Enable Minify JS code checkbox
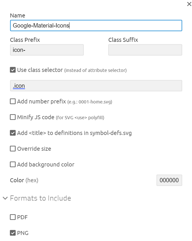Image resolution: width=192 pixels, height=241 pixels. (13, 117)
